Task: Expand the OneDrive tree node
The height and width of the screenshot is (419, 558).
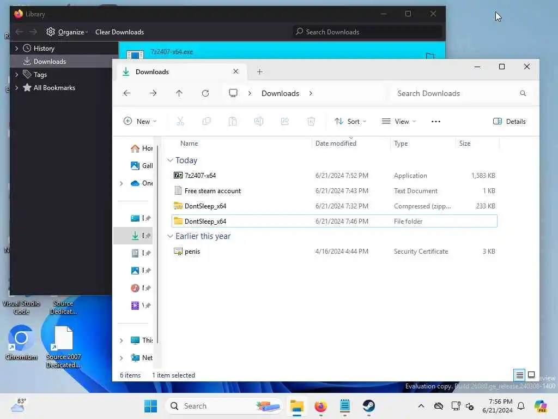Action: coord(122,183)
